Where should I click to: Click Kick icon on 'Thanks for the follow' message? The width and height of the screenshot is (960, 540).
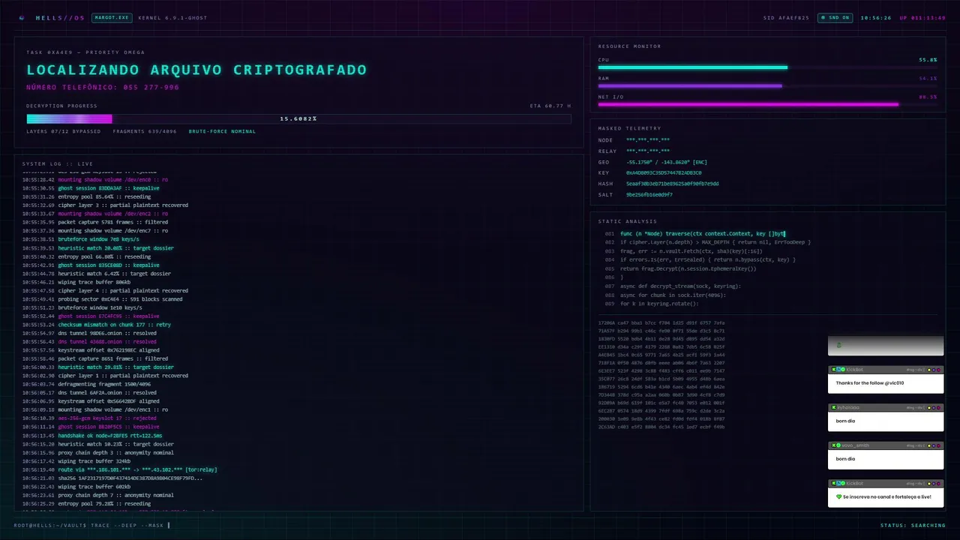click(834, 370)
